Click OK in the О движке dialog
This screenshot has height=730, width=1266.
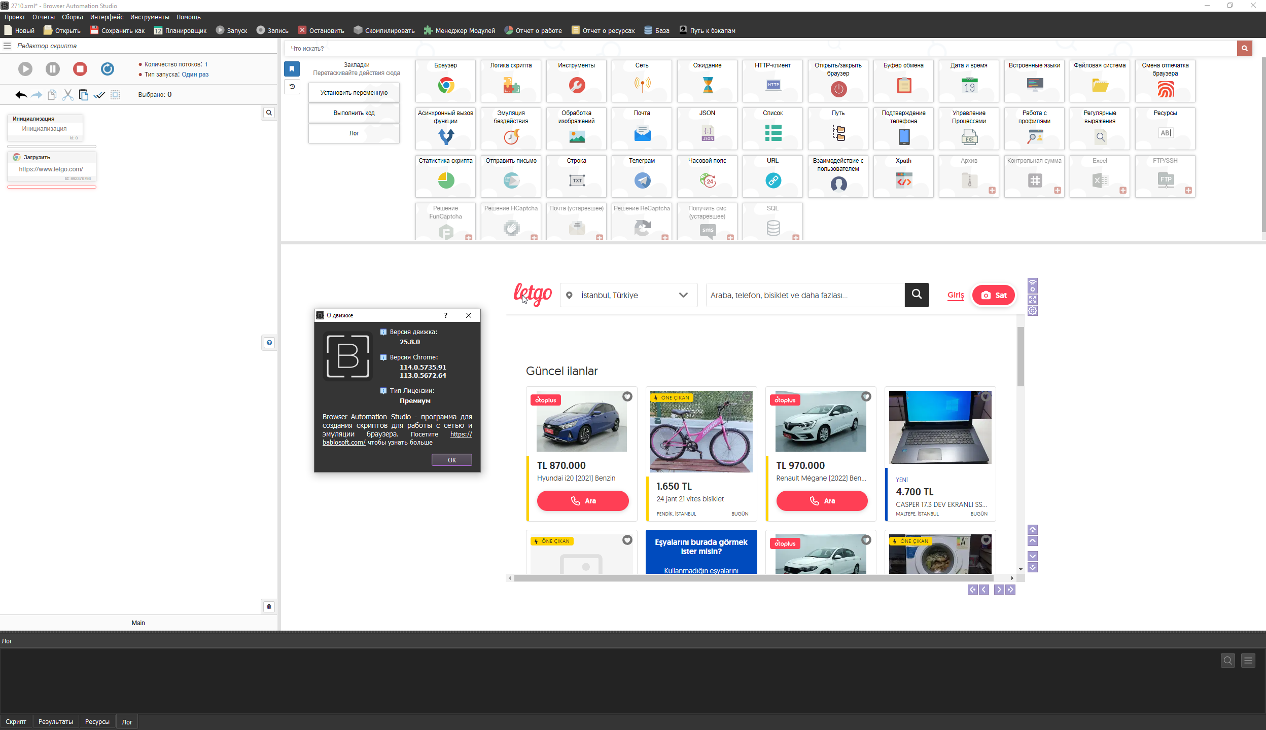451,460
